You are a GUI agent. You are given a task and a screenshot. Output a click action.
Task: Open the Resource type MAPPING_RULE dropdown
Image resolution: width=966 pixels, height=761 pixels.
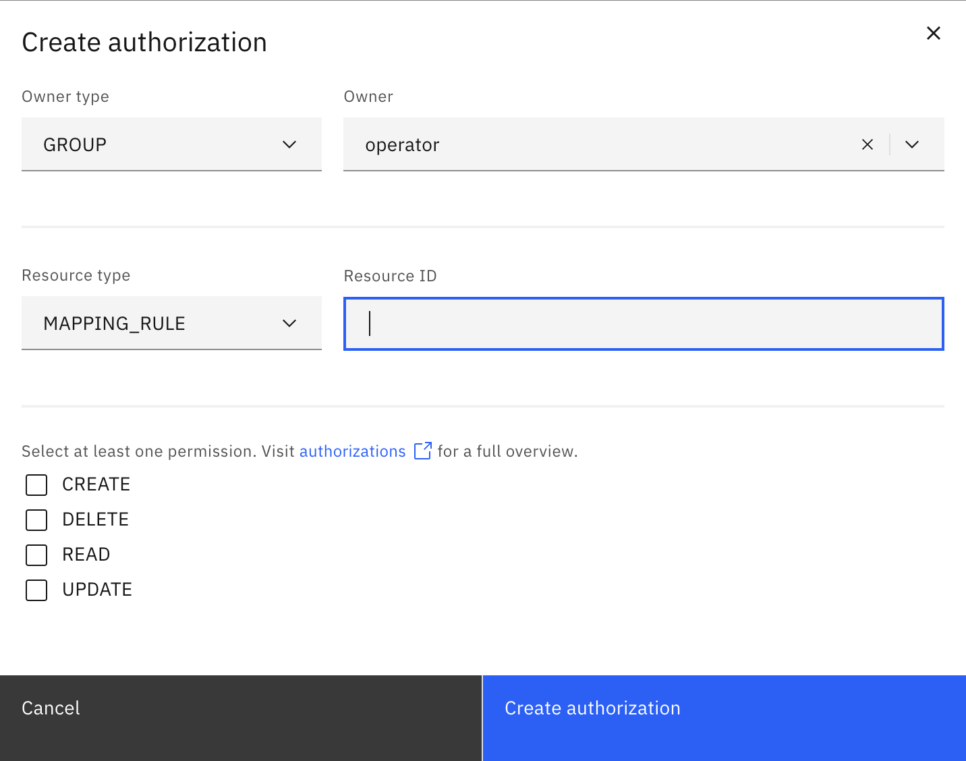(x=171, y=323)
